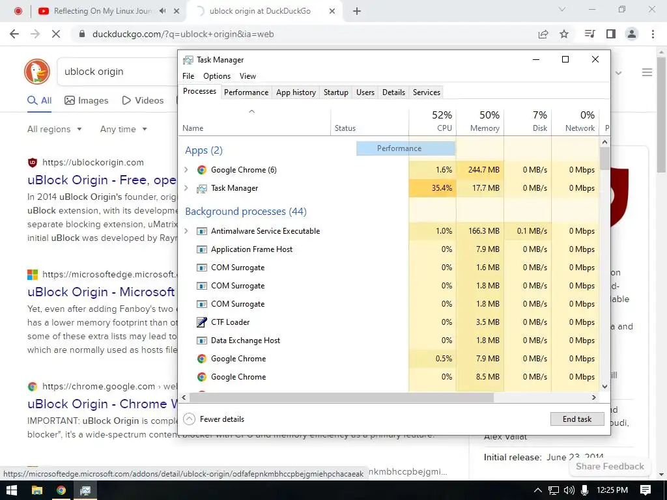Expand the Task Manager process row
Screen dimensions: 667x500
pos(186,188)
